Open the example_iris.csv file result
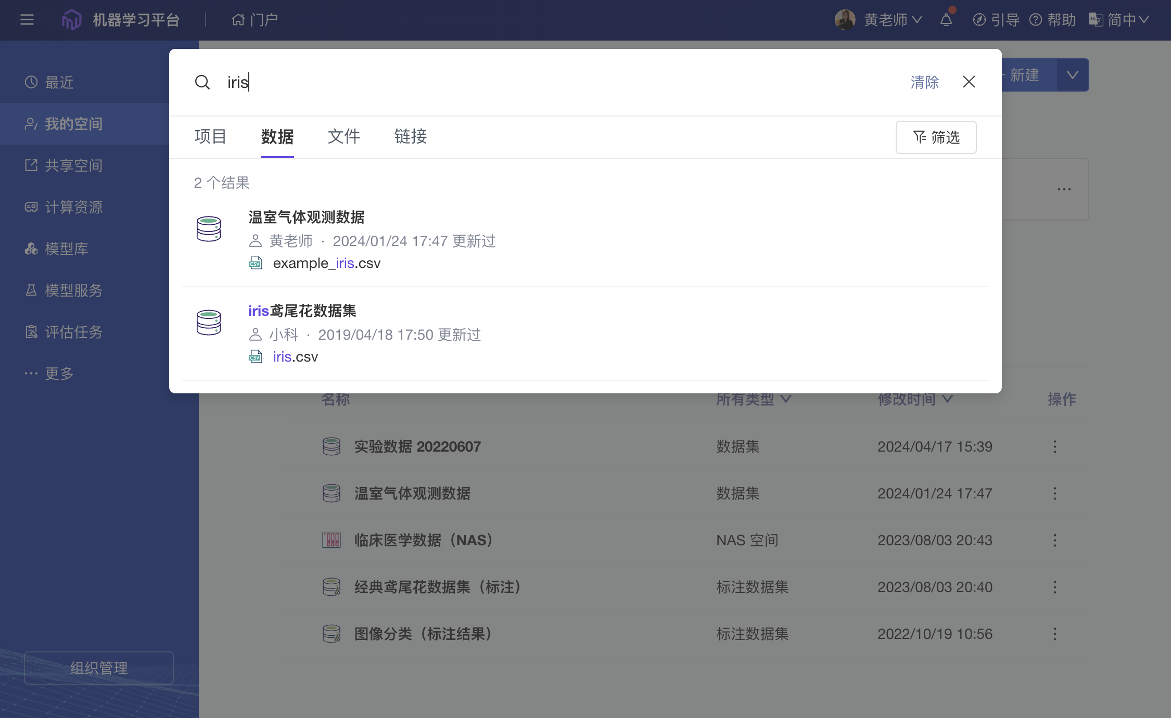The image size is (1171, 718). point(326,263)
